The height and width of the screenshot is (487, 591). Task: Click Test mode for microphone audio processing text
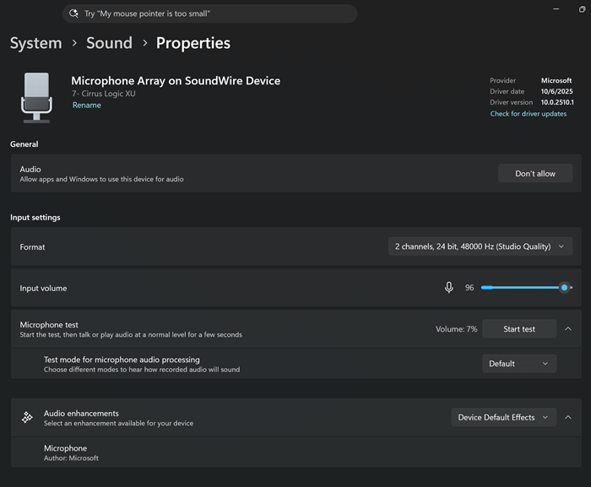(x=122, y=360)
